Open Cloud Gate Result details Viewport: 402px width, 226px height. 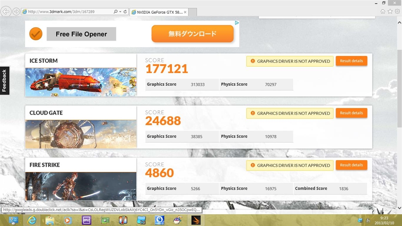point(351,113)
